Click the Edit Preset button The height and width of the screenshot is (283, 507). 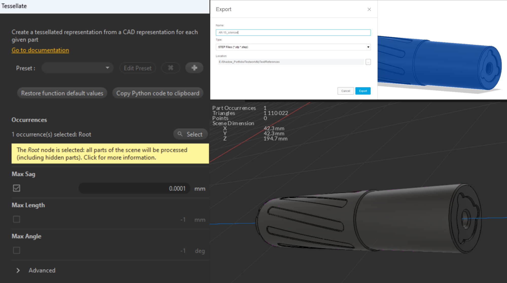(x=137, y=68)
